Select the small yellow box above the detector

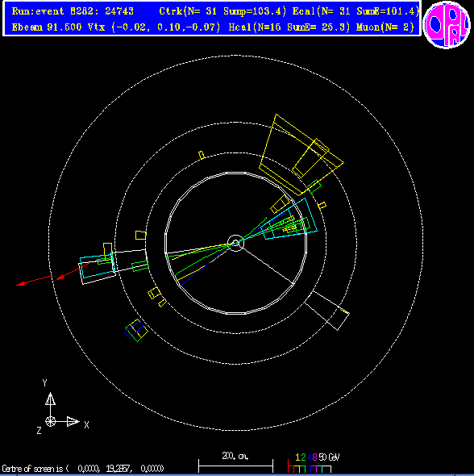pyautogui.click(x=202, y=155)
